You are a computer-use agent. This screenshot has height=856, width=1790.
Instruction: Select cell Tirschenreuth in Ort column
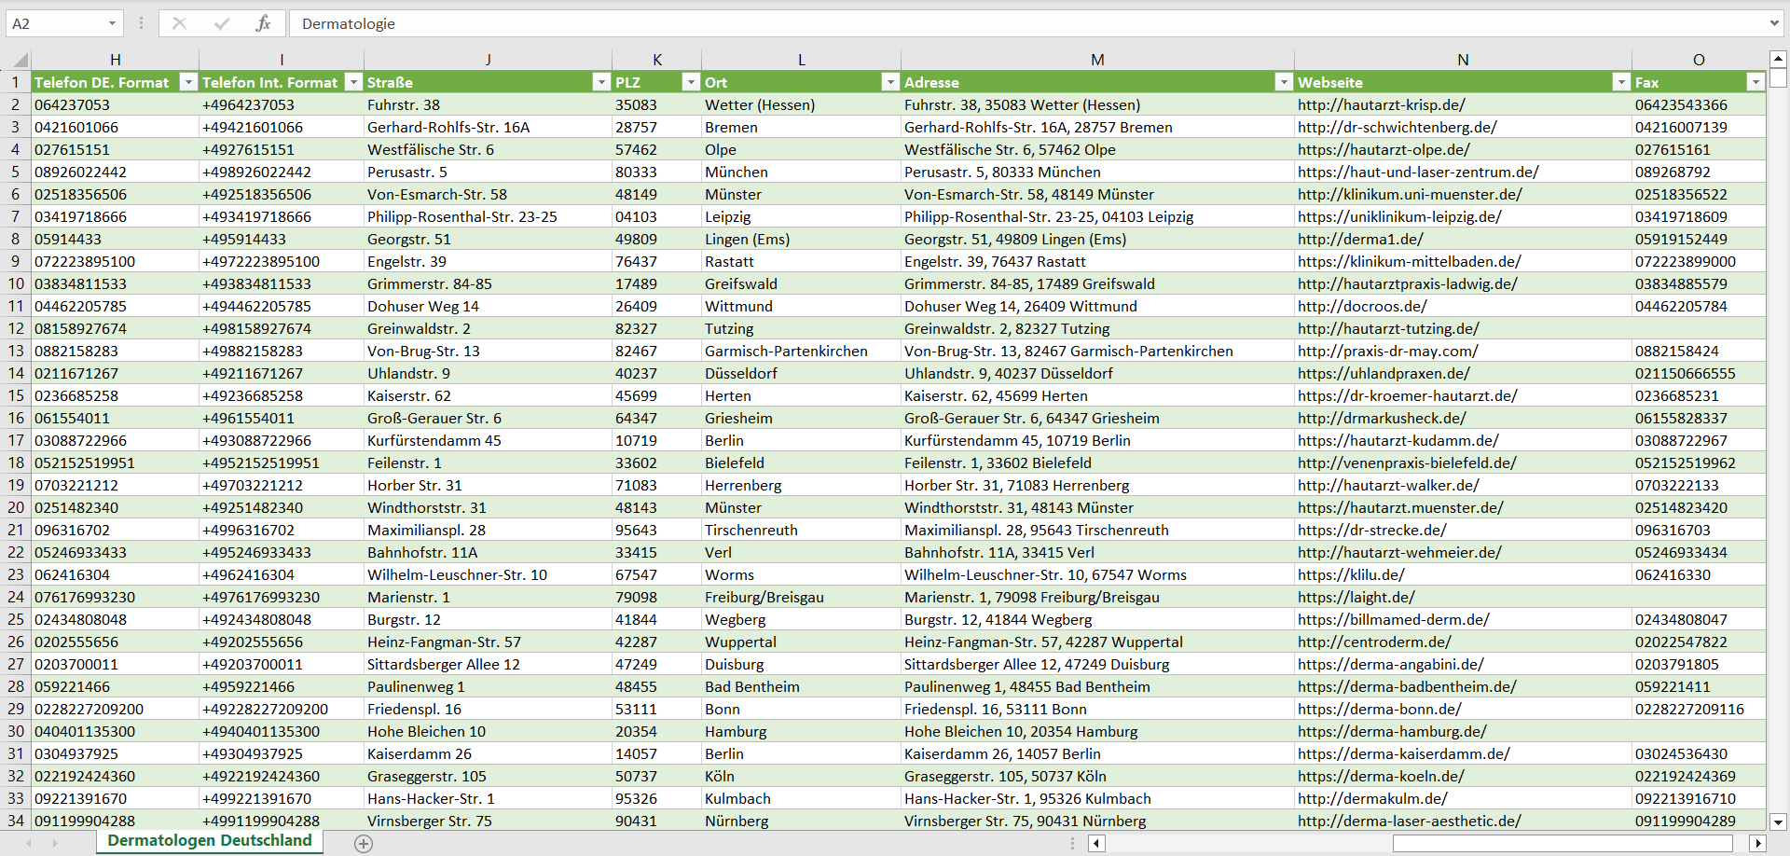pyautogui.click(x=801, y=530)
